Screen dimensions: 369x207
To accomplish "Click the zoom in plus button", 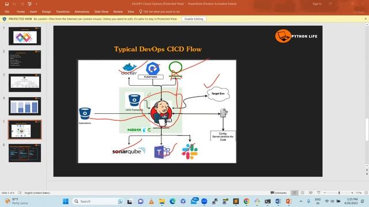I will tap(352, 193).
